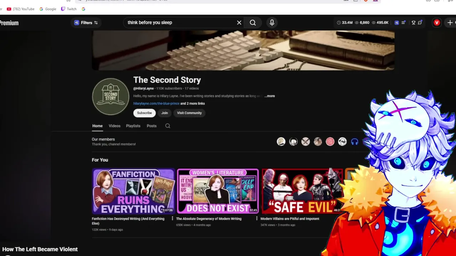Screen dimensions: 456x256
Task: Open the list icon with blue dot
Action: [403, 22]
